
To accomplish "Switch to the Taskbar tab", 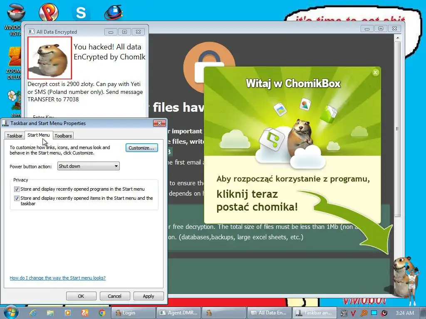I will [x=15, y=136].
